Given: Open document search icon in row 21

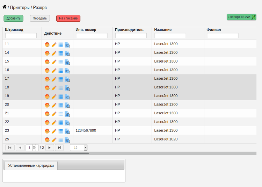Looking at the screenshot, I should coord(67,114).
